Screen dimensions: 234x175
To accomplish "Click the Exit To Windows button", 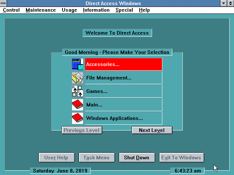I will [182, 157].
